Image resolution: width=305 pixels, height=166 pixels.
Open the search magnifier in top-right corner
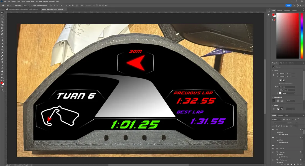click(x=294, y=6)
